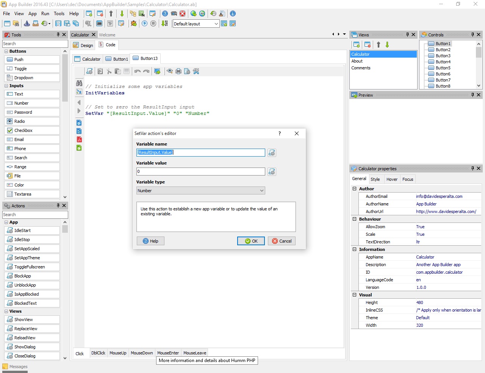Click the cut scissors icon in code toolbar
This screenshot has width=485, height=373.
(x=109, y=71)
